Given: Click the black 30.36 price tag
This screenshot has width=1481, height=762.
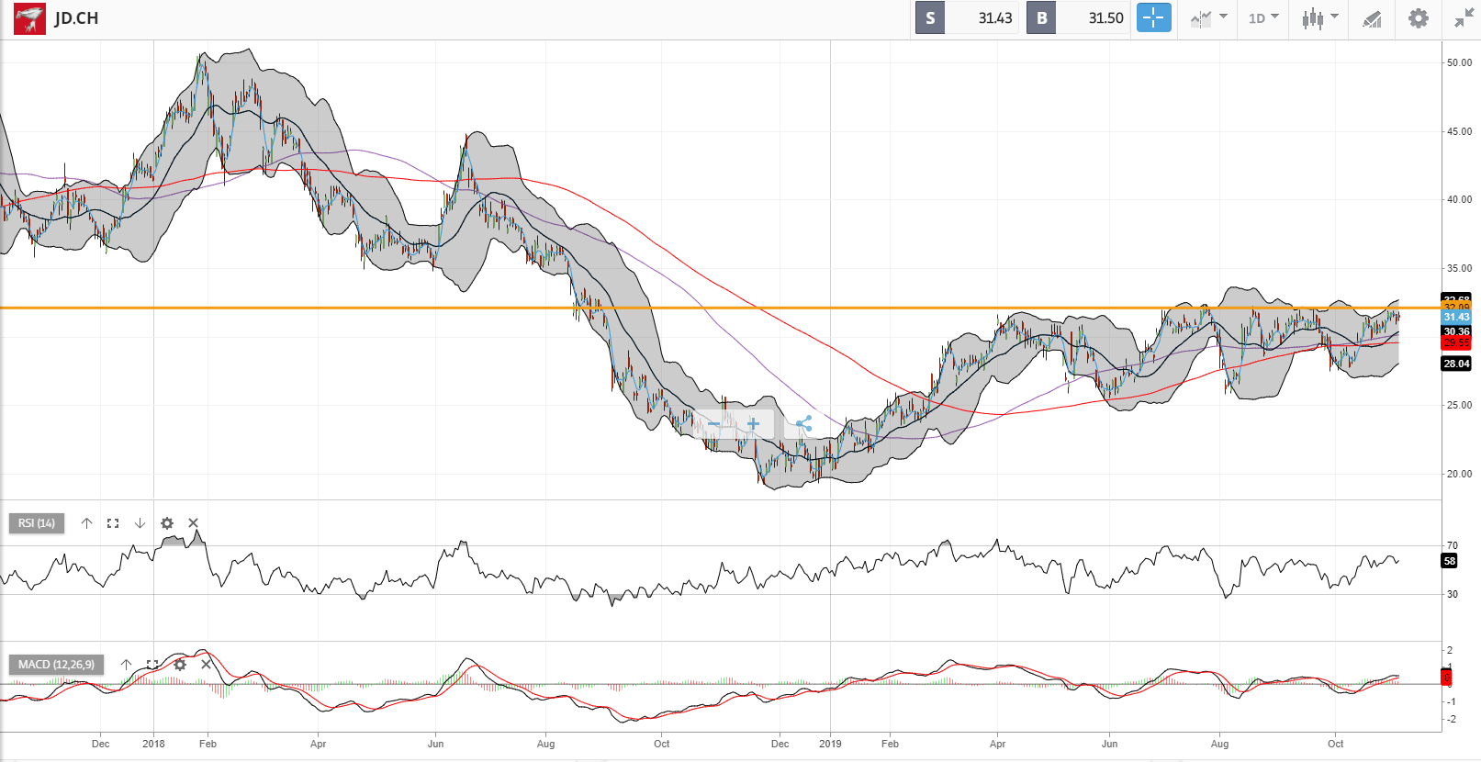Looking at the screenshot, I should click(1456, 331).
